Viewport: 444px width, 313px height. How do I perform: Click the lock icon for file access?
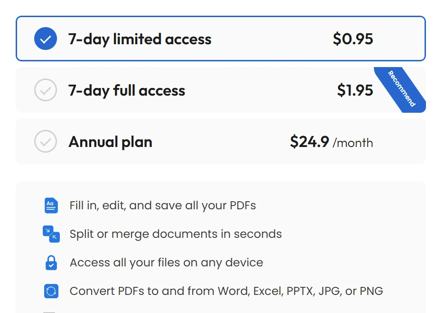coord(51,263)
